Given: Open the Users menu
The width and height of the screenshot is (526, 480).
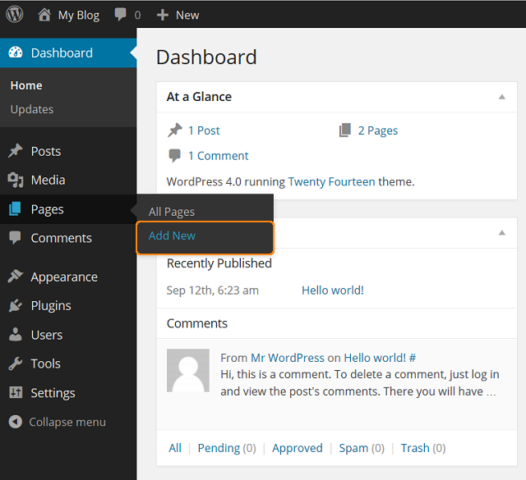Looking at the screenshot, I should click(68, 335).
